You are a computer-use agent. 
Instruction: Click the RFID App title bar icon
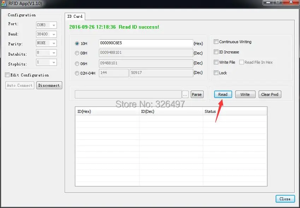(4, 3)
